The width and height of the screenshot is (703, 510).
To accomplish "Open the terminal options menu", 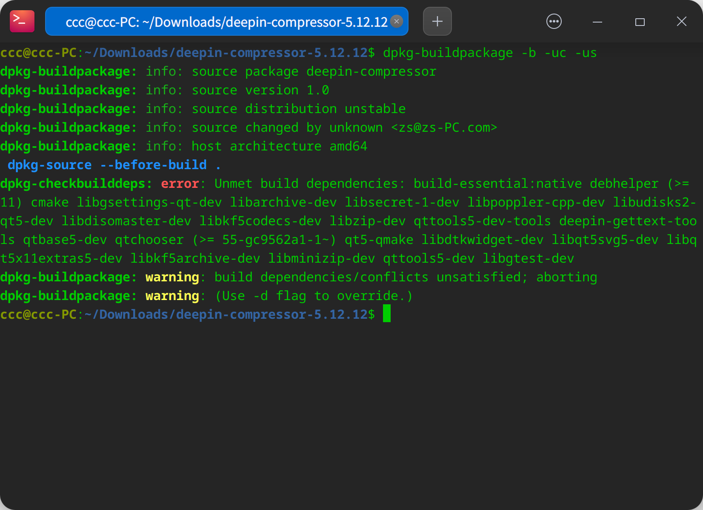I will (554, 21).
